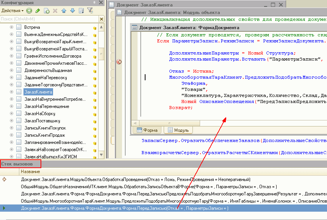Viewport: 327px width, 220px height.
Task: Switch to the Форма tab
Action: click(147, 130)
